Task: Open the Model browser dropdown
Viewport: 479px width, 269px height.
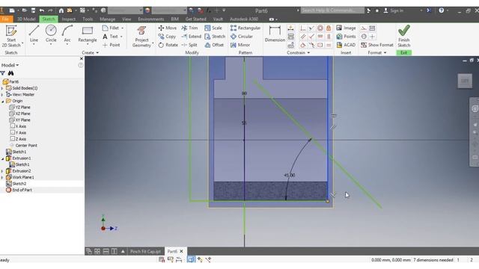Action: click(x=10, y=65)
